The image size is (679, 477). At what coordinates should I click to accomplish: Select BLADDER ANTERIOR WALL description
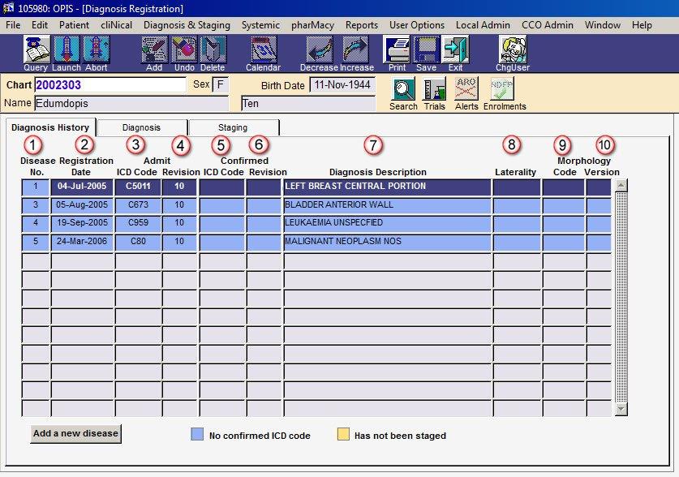pyautogui.click(x=388, y=205)
